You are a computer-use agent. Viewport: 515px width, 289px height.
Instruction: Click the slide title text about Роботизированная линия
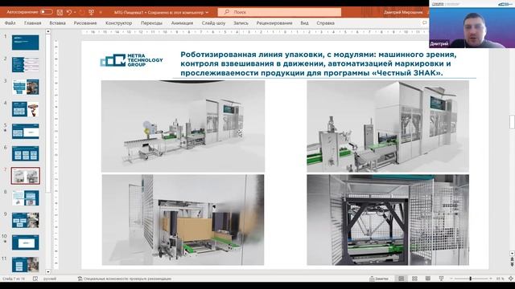[x=318, y=63]
